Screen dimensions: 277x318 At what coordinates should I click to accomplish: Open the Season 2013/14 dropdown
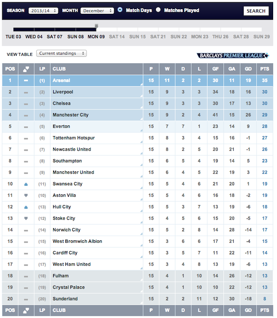[x=43, y=10]
